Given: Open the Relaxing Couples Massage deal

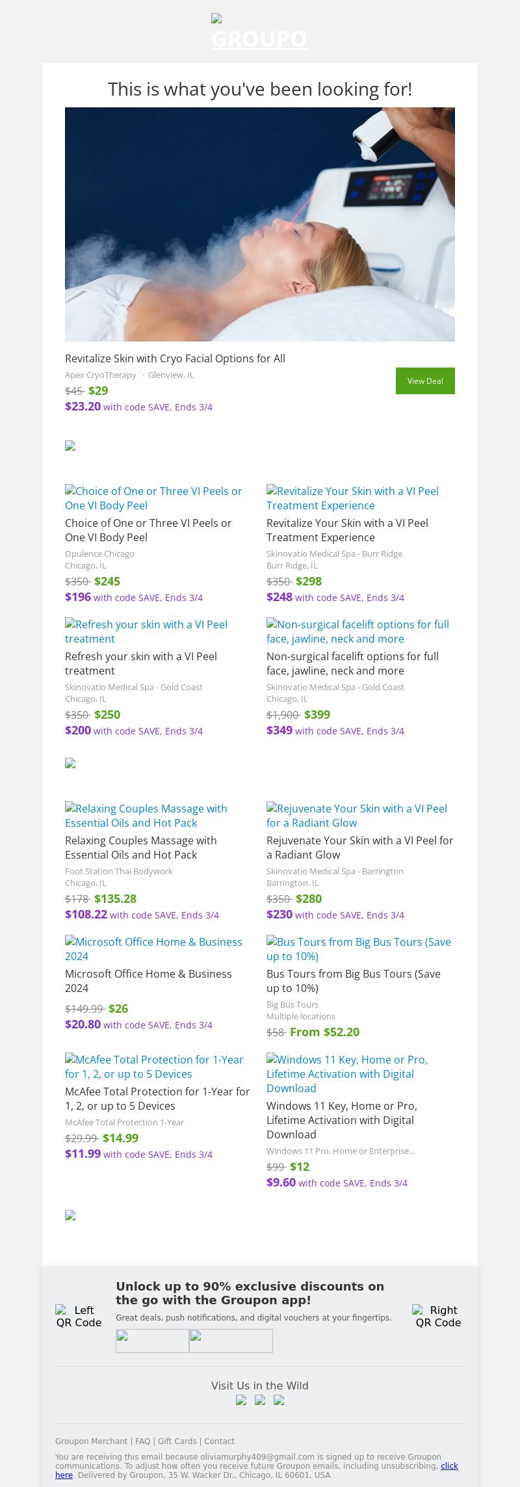Looking at the screenshot, I should coord(140,847).
